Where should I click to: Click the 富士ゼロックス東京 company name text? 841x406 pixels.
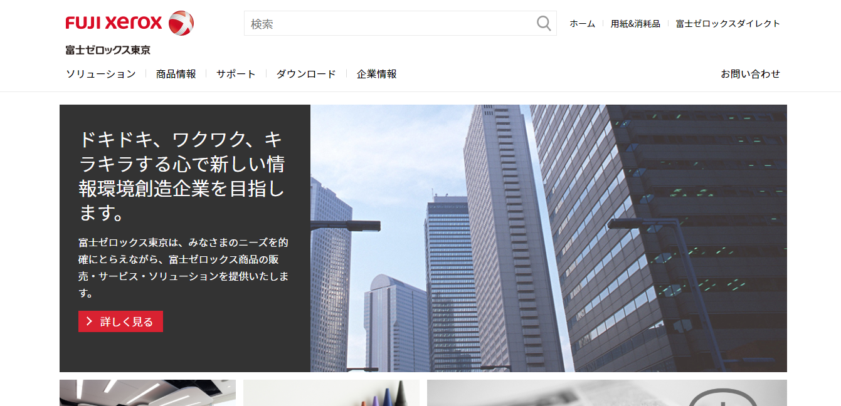[108, 50]
